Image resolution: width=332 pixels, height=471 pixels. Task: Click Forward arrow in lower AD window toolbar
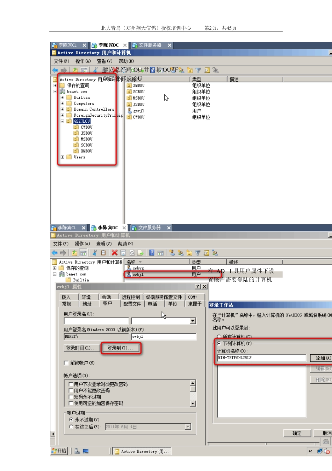63,253
